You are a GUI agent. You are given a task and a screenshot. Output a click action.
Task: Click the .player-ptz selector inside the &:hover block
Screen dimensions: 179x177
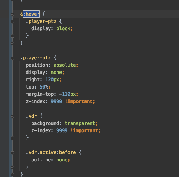[41, 22]
